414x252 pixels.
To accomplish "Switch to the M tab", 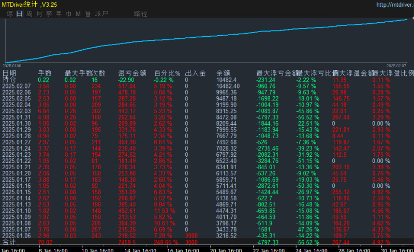I will click(78, 14).
